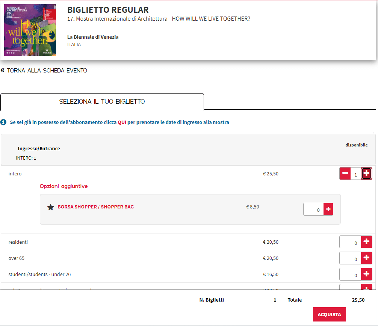This screenshot has height=326, width=378.
Task: Select the Seleziona il tuo biglietto tab
Action: pyautogui.click(x=102, y=102)
